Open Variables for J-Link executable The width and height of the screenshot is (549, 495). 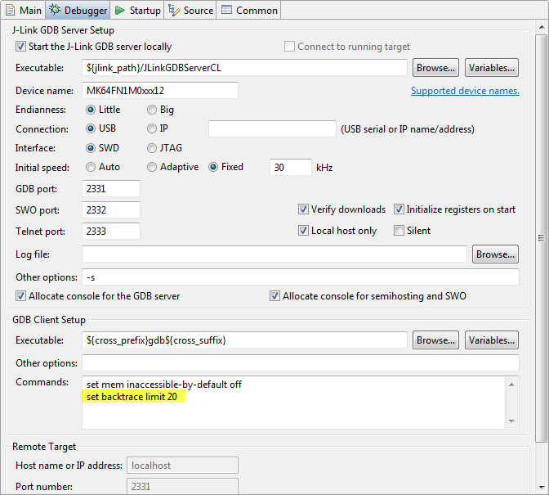point(492,68)
